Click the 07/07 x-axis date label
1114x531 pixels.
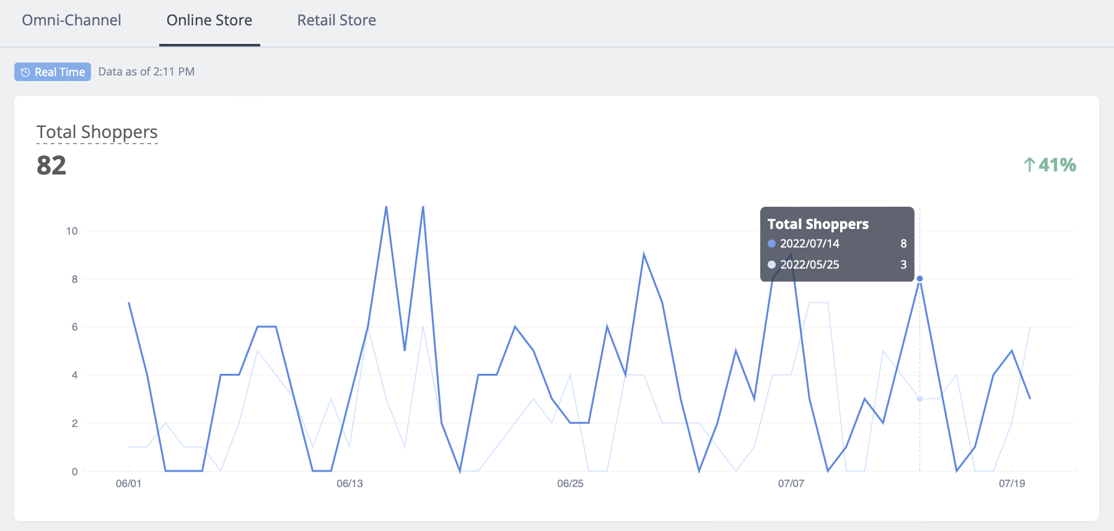click(x=791, y=483)
